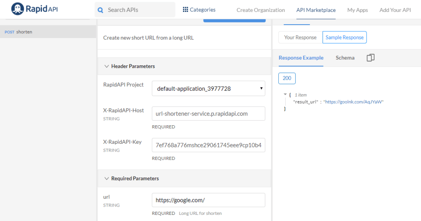
Task: Click the '1 item' JSON label
Action: pos(301,95)
